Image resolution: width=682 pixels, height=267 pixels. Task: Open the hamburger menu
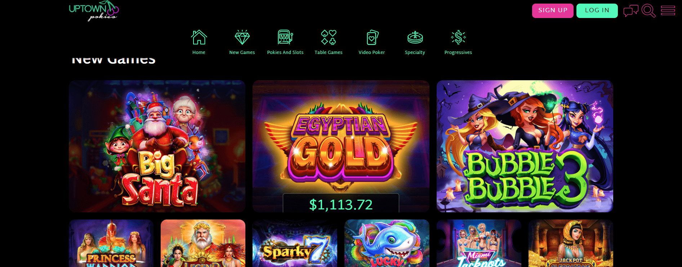(x=668, y=10)
